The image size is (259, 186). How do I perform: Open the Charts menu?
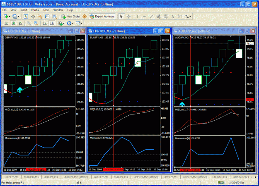[x=35, y=10]
